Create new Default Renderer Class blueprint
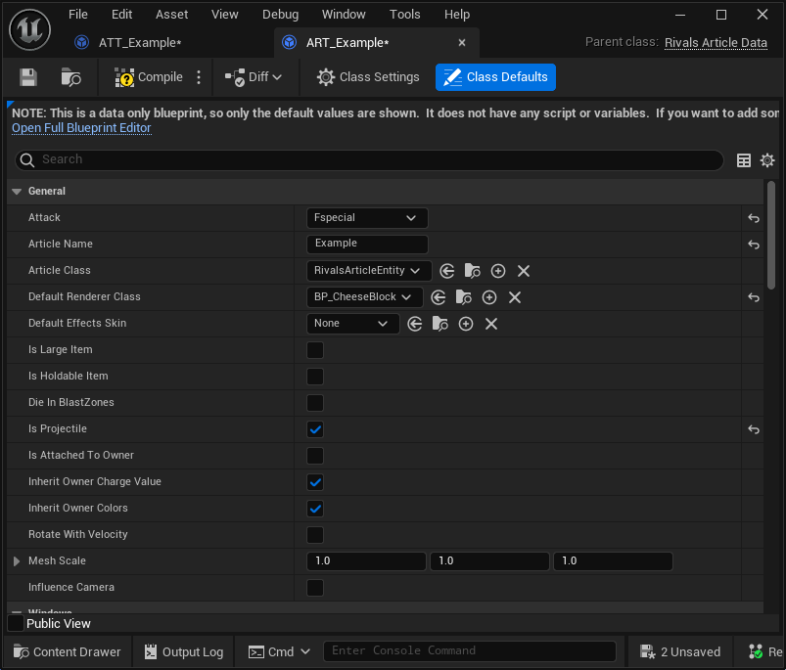The height and width of the screenshot is (670, 786). tap(489, 297)
